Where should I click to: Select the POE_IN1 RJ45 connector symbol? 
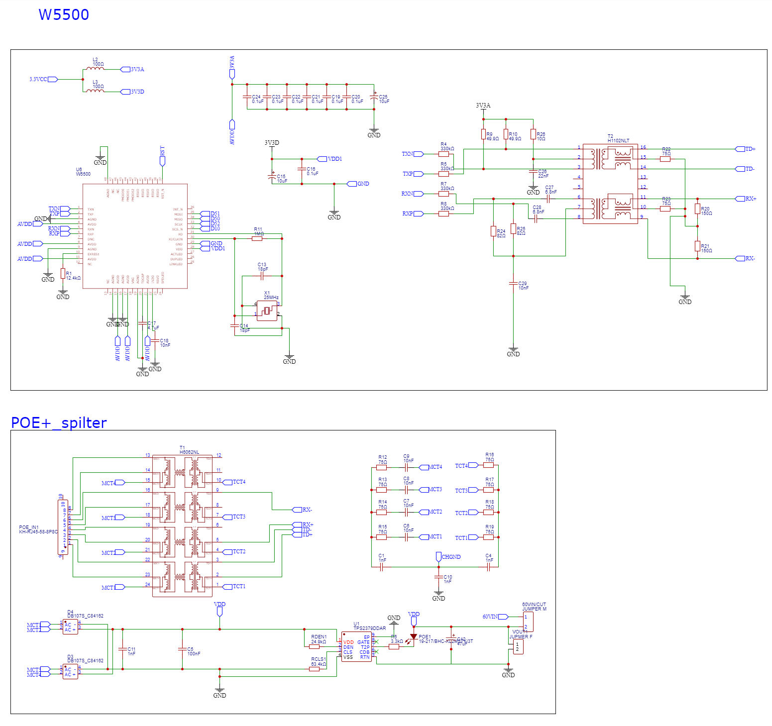pyautogui.click(x=63, y=527)
